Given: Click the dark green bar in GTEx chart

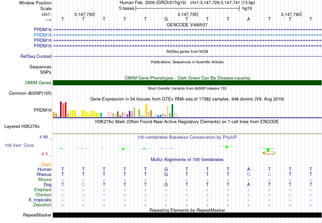Looking at the screenshot, I should (172, 111).
